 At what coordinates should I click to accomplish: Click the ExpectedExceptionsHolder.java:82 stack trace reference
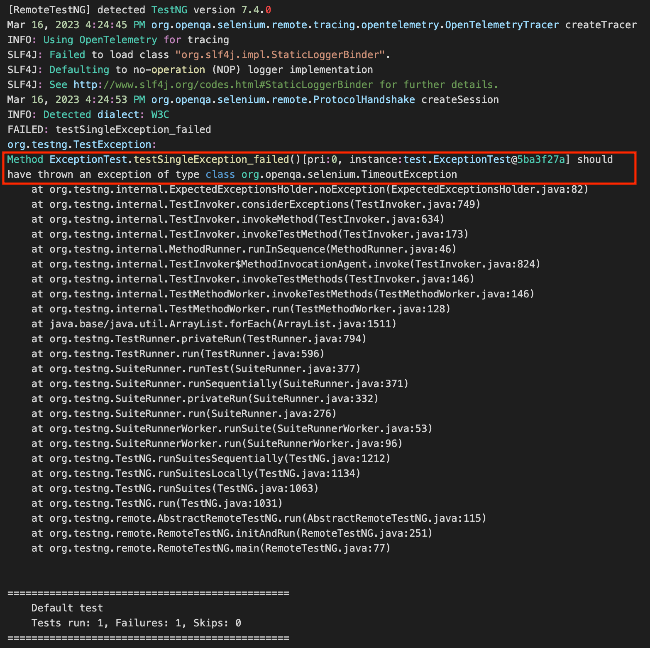pos(489,189)
